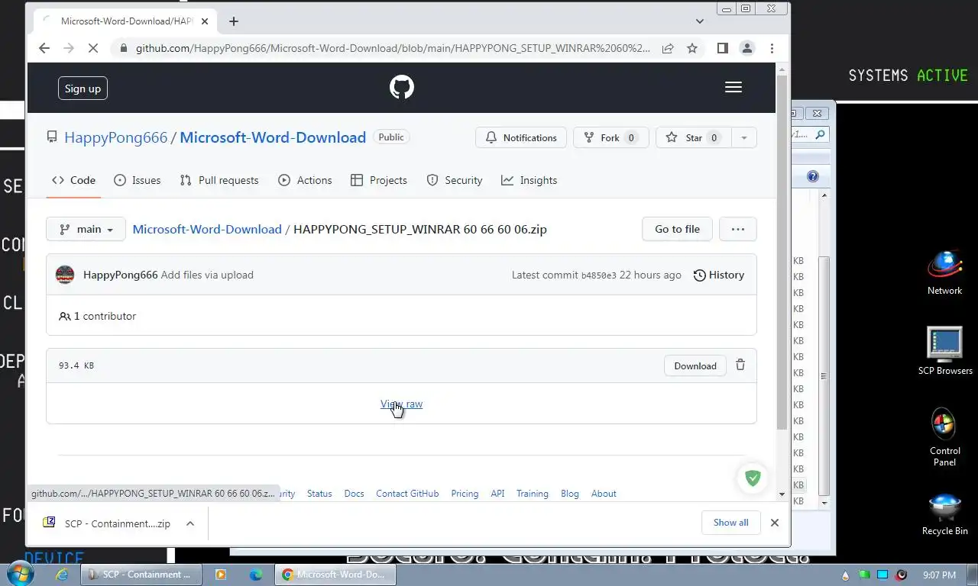
Task: Switch to the Pull requests tab
Action: [x=219, y=180]
